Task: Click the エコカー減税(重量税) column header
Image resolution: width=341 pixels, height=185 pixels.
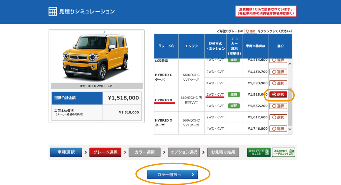Action: coord(234,46)
